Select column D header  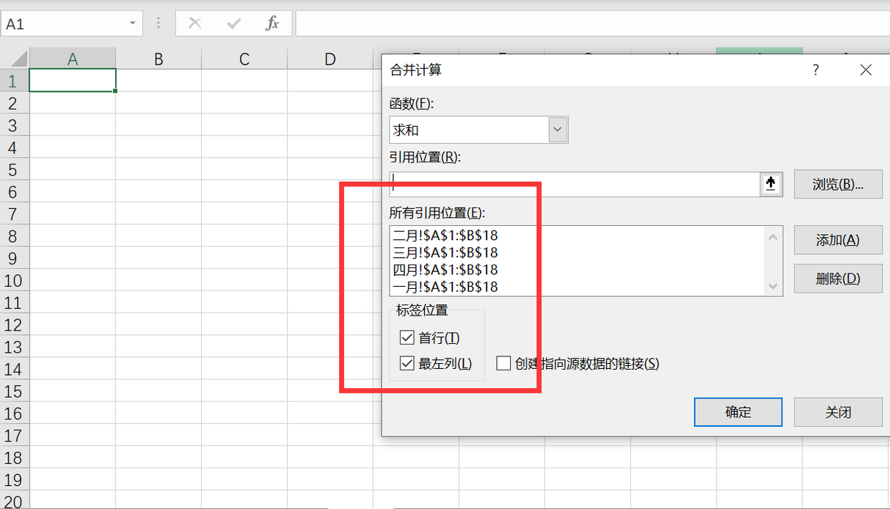331,59
